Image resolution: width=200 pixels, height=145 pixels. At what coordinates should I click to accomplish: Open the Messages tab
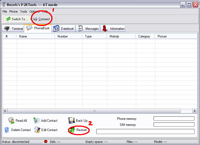coord(88,28)
